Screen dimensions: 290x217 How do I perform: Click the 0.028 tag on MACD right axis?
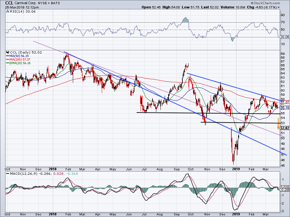(x=285, y=187)
